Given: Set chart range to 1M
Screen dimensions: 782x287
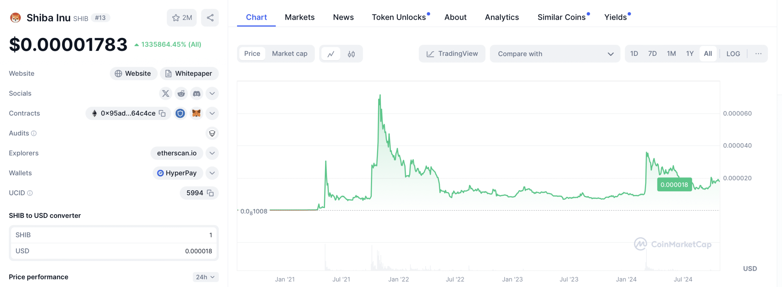Looking at the screenshot, I should (x=671, y=54).
